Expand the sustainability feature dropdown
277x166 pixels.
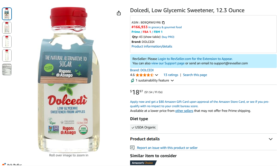point(173,81)
